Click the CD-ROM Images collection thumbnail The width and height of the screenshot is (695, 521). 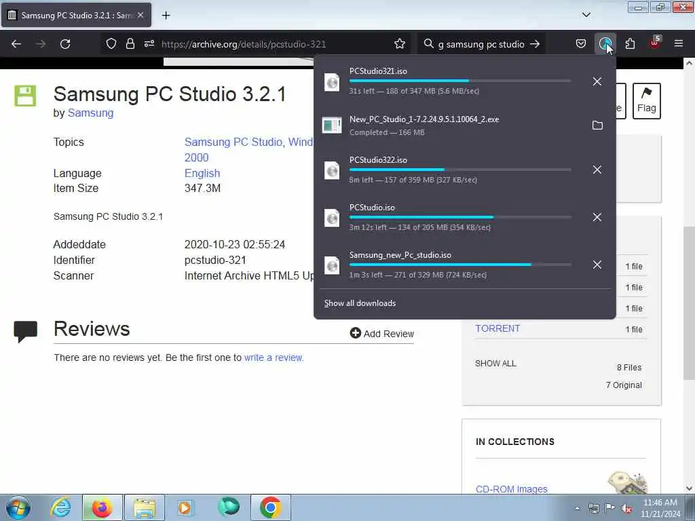pyautogui.click(x=627, y=483)
